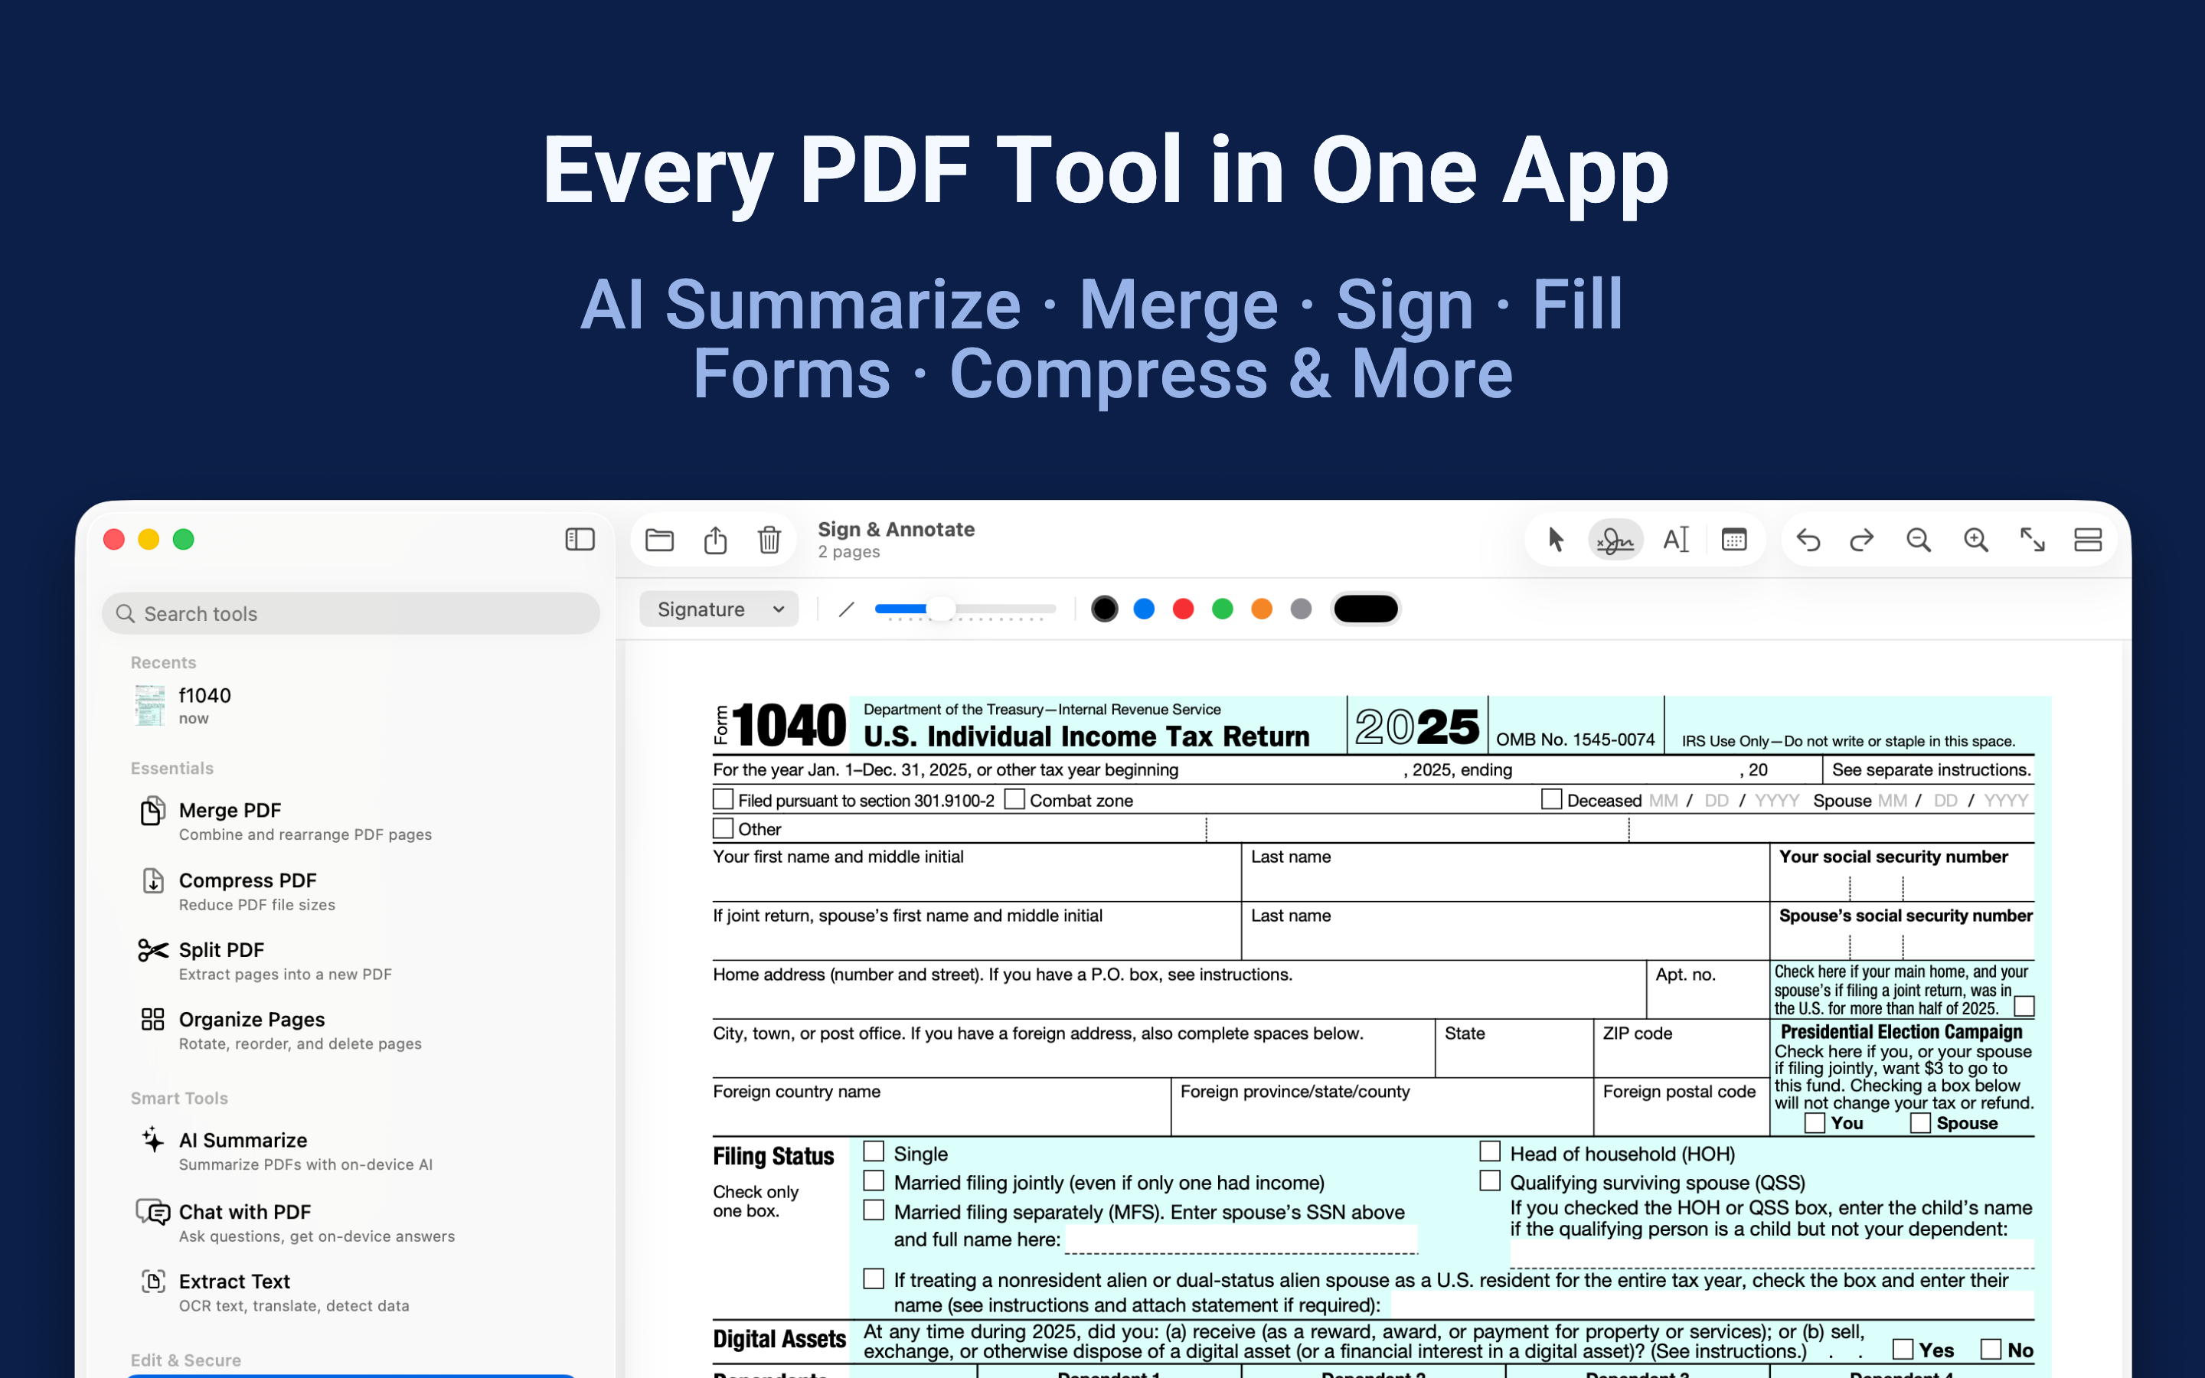Image resolution: width=2205 pixels, height=1378 pixels.
Task: Choose the blue color swatch
Action: (1144, 609)
